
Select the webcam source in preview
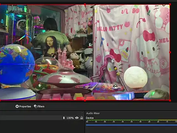point(85,52)
